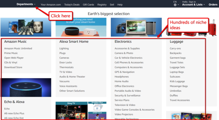Click the Electronics camera and laptop banner
This screenshot has height=120, width=219.
[136, 27]
